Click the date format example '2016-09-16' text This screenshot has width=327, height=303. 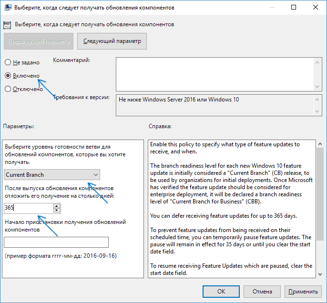click(61, 256)
